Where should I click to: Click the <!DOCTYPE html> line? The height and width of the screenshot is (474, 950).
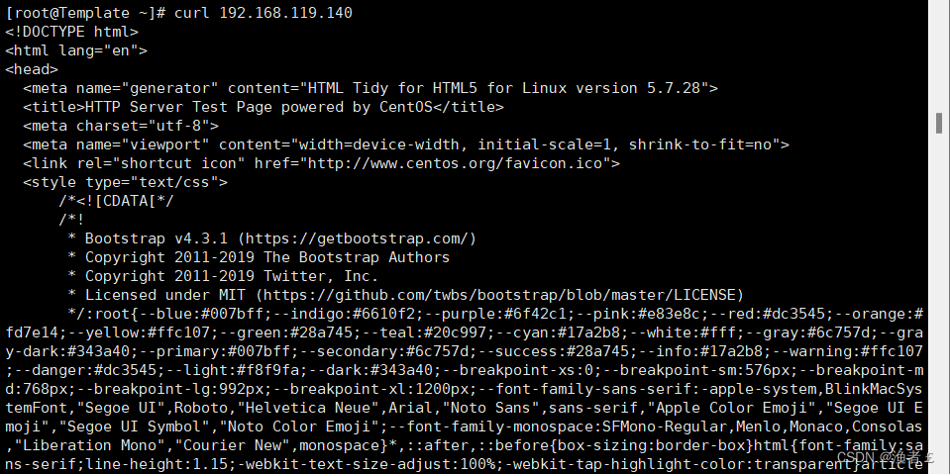coord(72,32)
